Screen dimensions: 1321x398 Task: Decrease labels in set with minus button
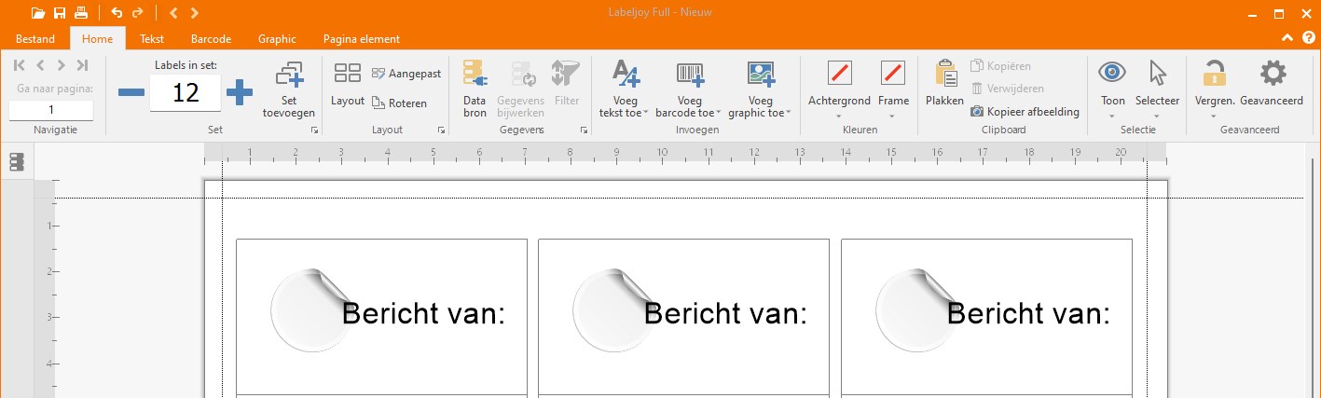[x=131, y=92]
